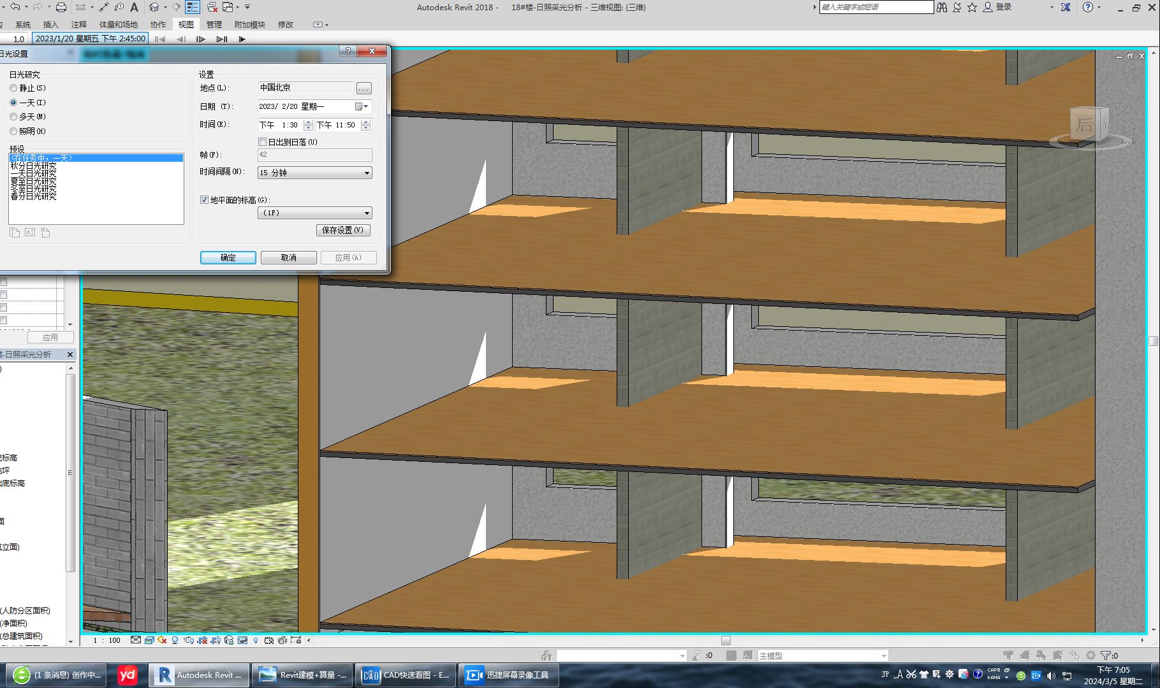
Task: Click the Communication Center satellite icon
Action: coord(957,7)
